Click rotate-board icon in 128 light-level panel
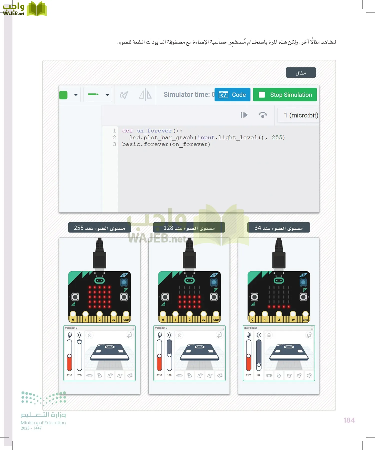This screenshot has height=450, width=375. (x=219, y=335)
